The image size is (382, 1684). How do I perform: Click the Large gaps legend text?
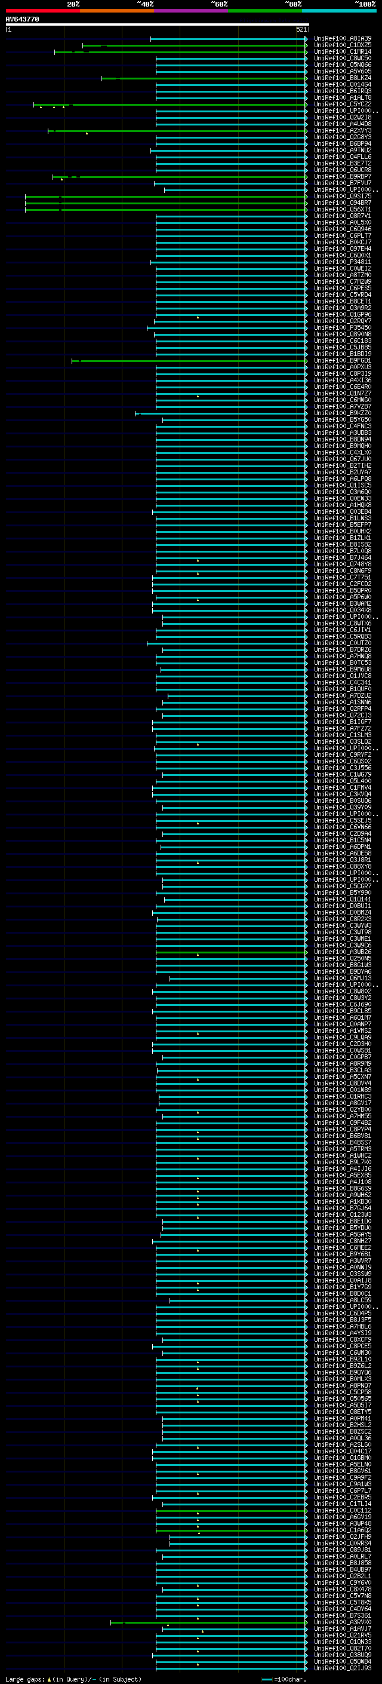coord(26,1679)
